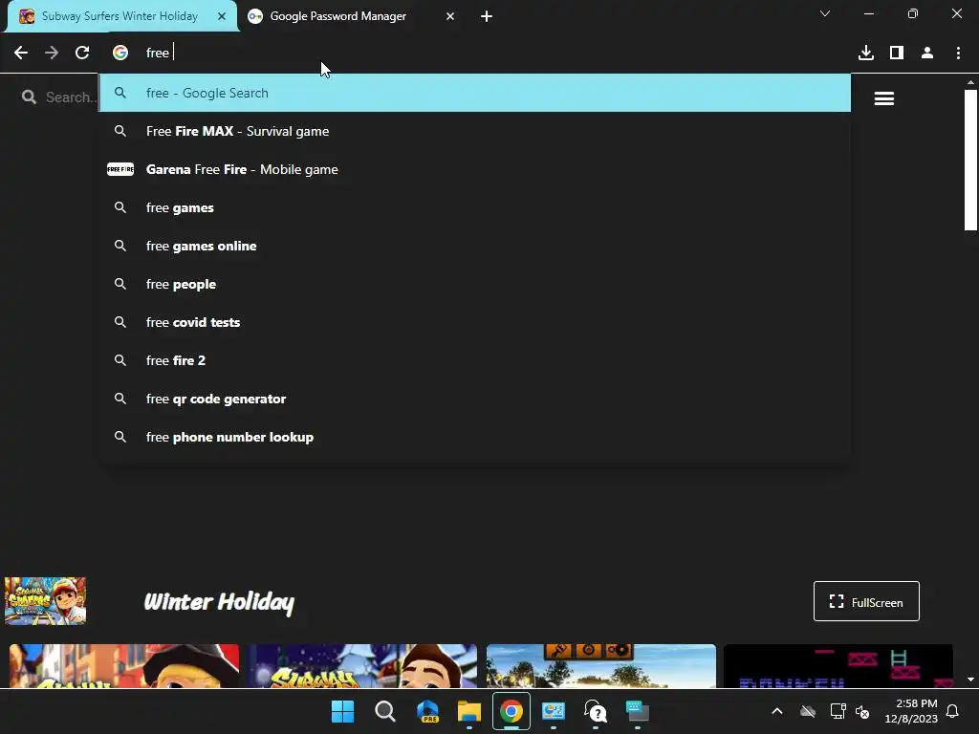Open the rightmost pinned taskbar app icon
The width and height of the screenshot is (979, 734).
click(638, 711)
